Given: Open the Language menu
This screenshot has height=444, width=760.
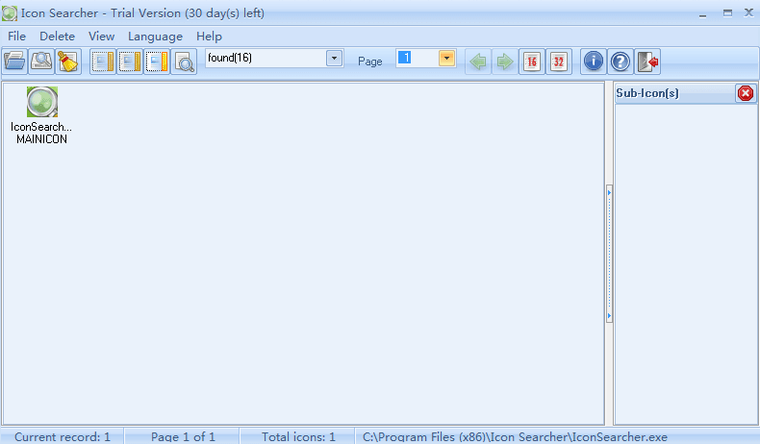Looking at the screenshot, I should 155,37.
